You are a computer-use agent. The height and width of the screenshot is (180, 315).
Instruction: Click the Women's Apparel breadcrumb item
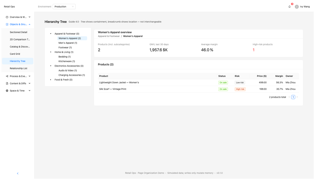(133, 36)
